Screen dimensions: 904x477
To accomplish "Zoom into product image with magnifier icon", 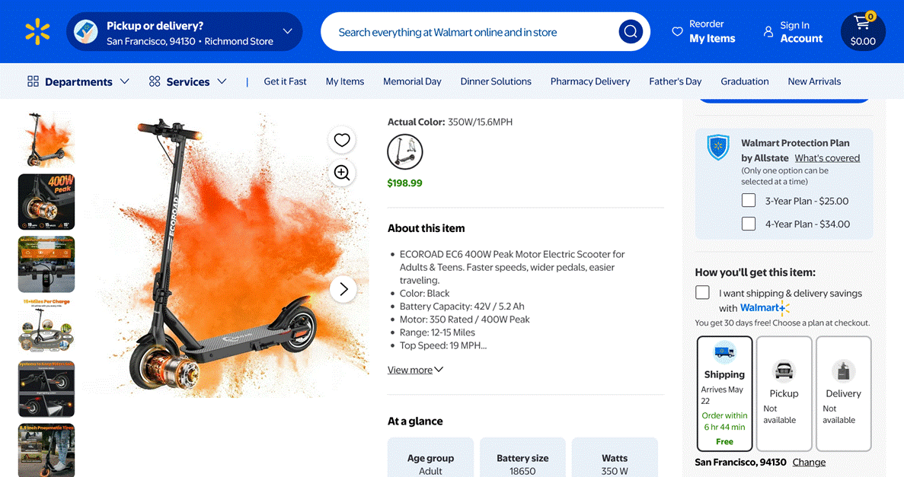I will click(x=342, y=173).
